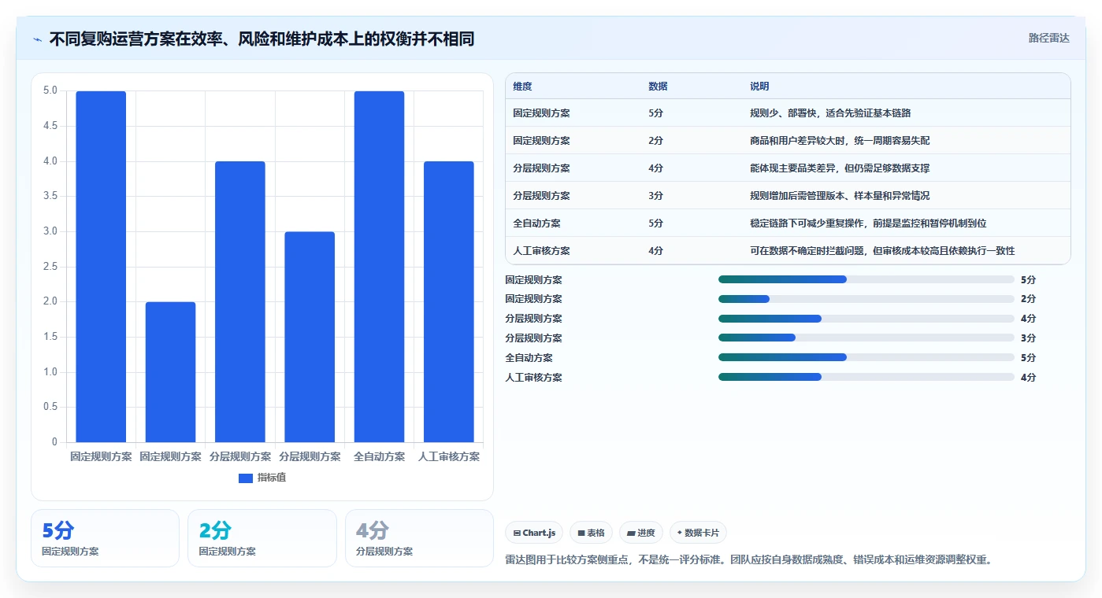Click the 全自动方案 chart bar
Viewport: 1102px width, 598px height.
pyautogui.click(x=379, y=267)
